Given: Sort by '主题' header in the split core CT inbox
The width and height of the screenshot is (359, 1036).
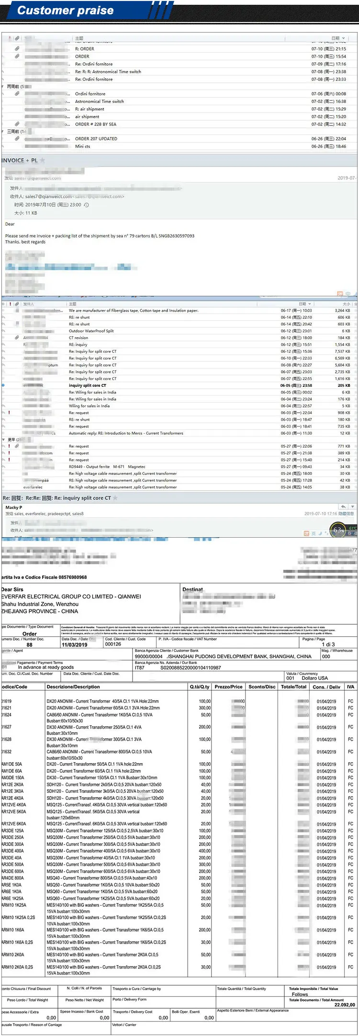Looking at the screenshot, I should point(73,304).
